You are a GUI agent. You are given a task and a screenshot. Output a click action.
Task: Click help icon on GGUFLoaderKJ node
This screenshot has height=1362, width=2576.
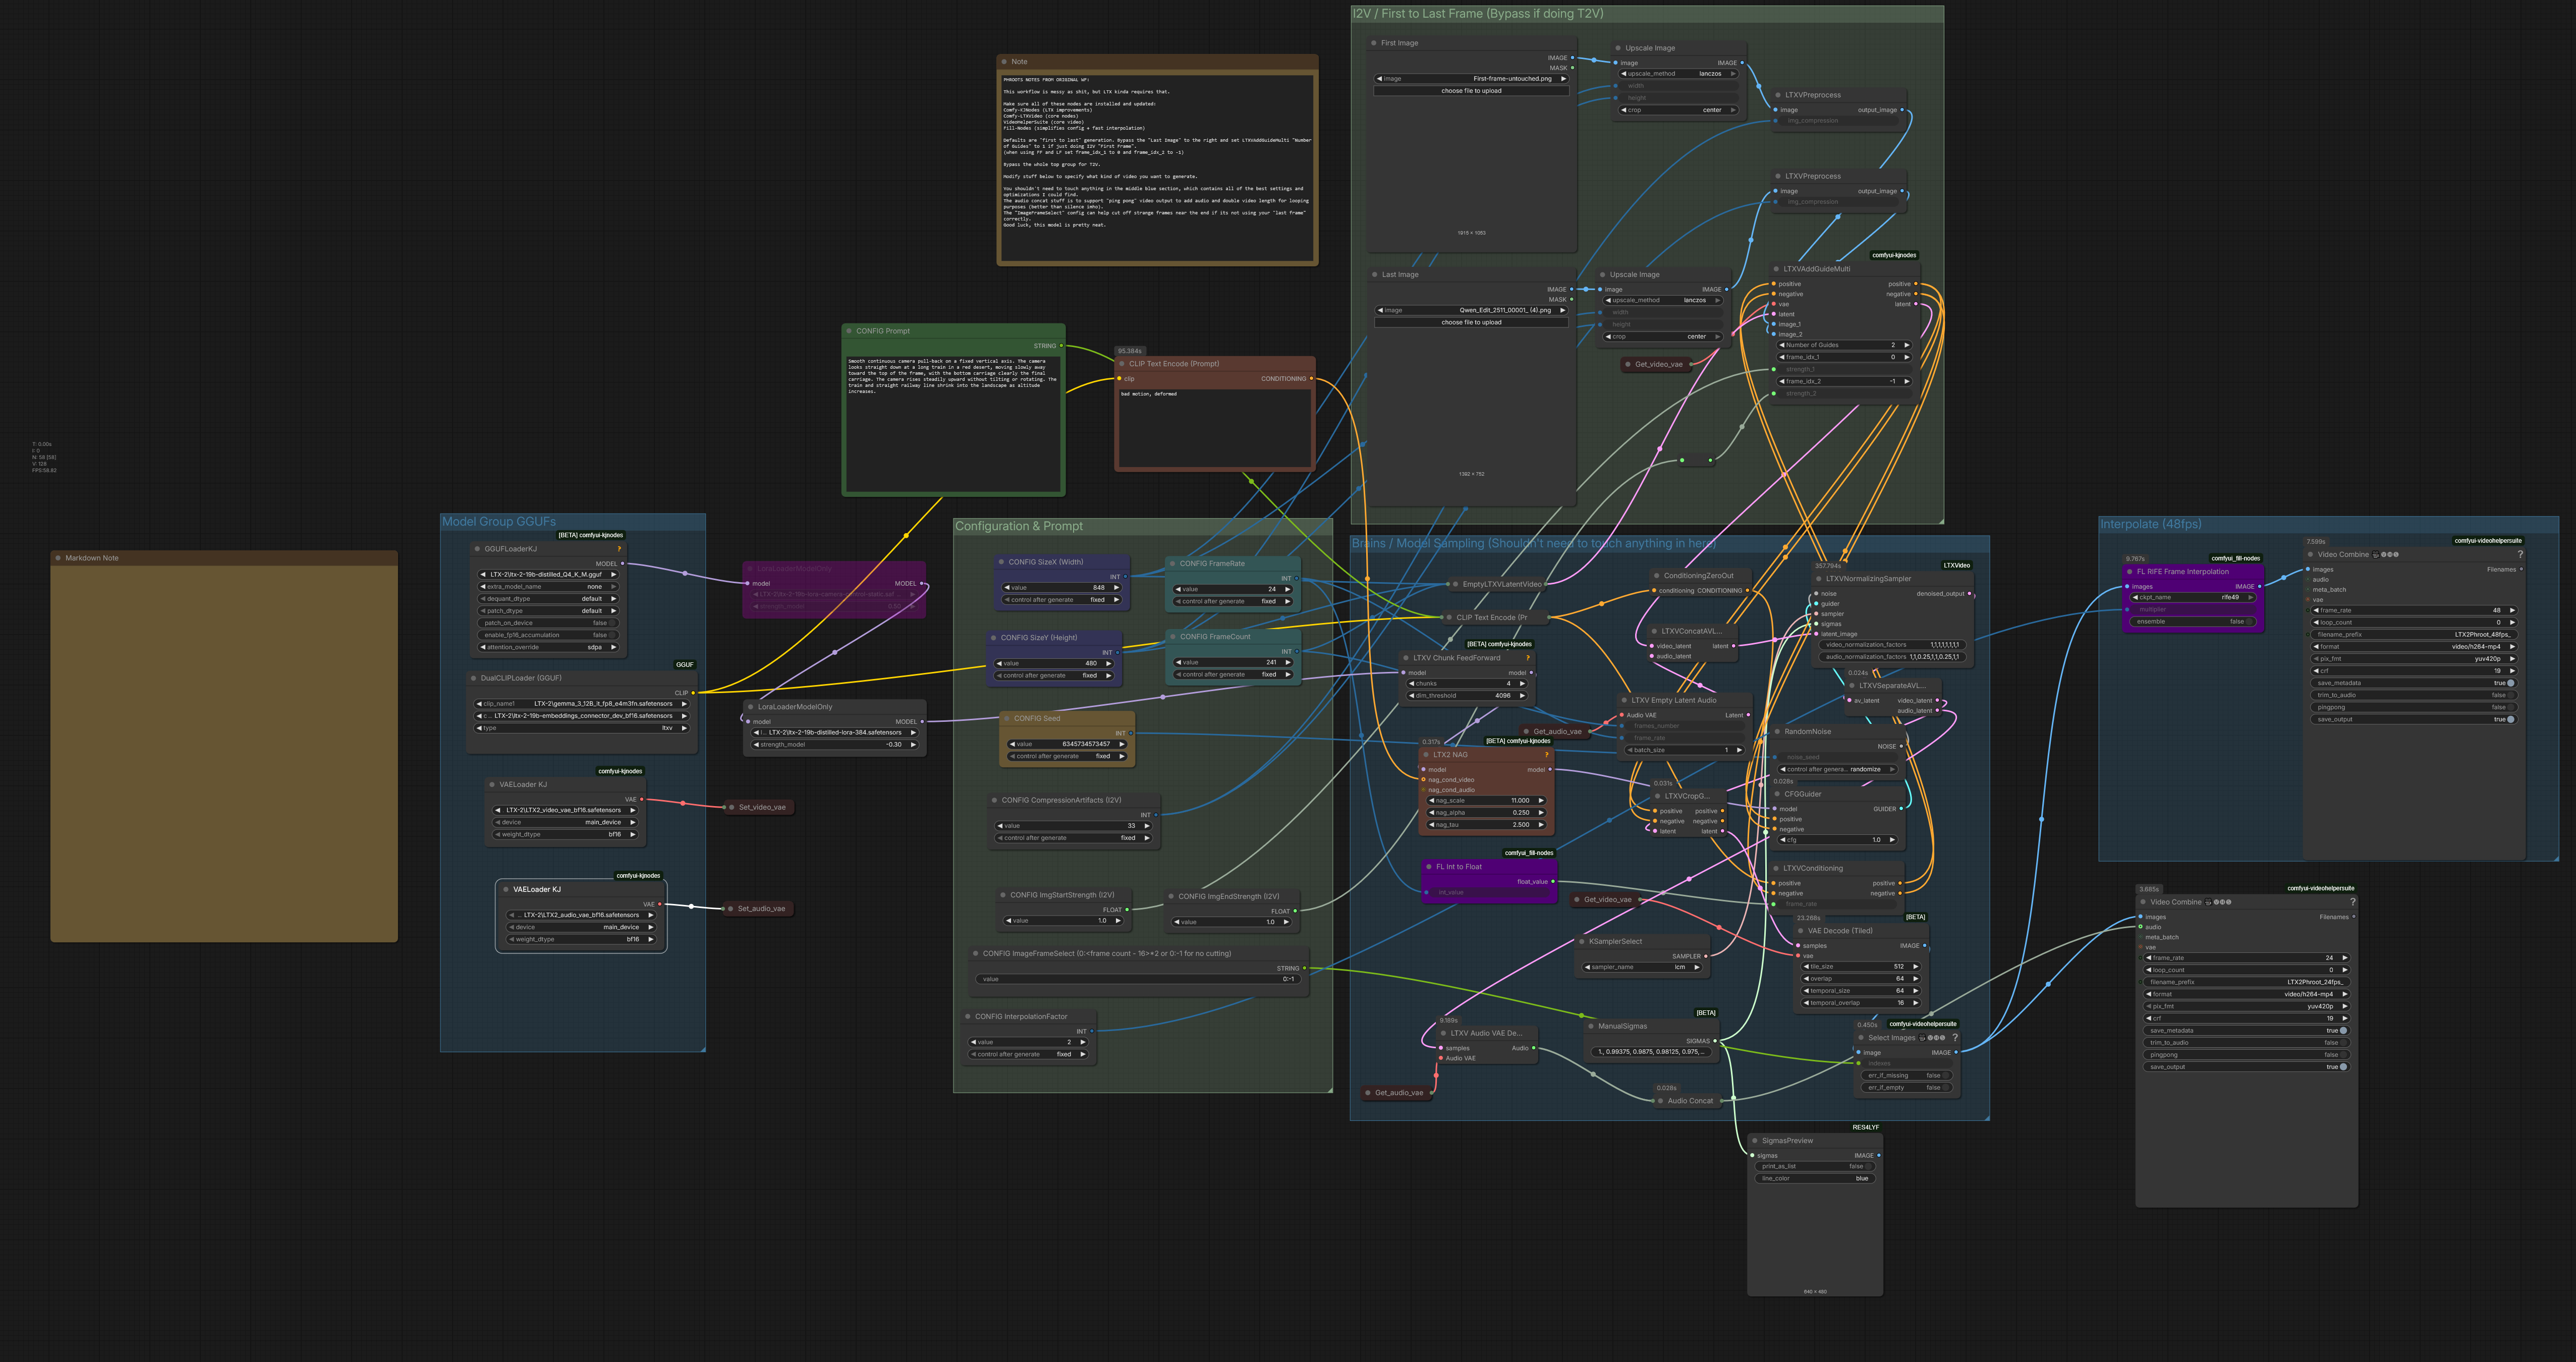pyautogui.click(x=619, y=549)
